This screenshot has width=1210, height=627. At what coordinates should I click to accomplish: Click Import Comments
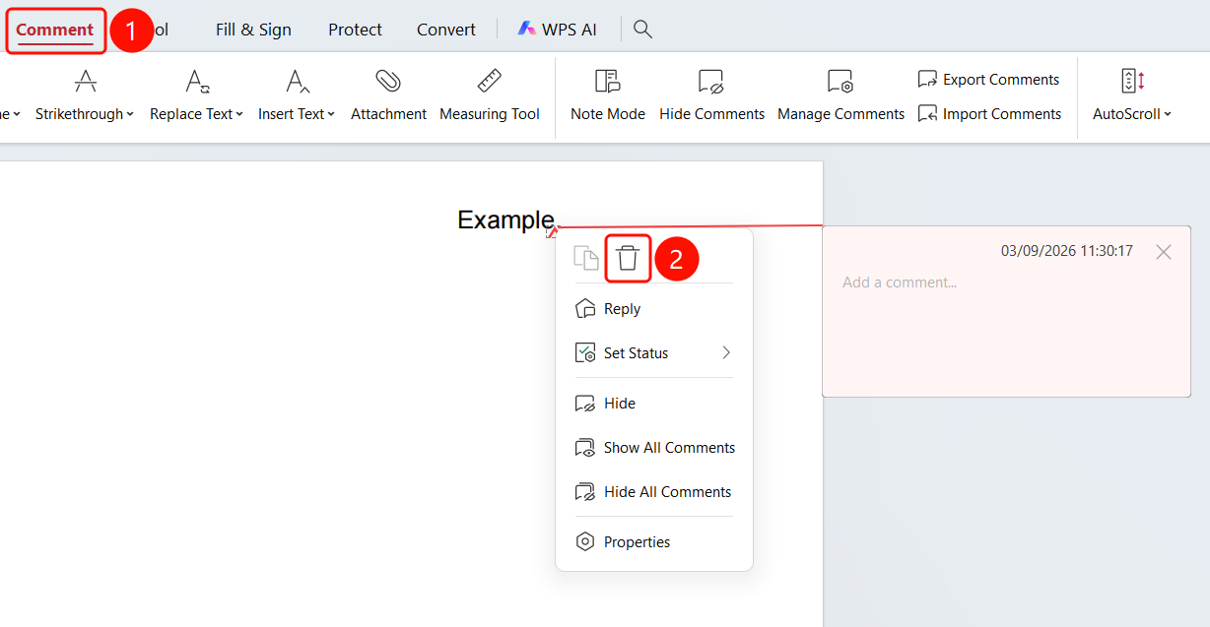(x=988, y=114)
